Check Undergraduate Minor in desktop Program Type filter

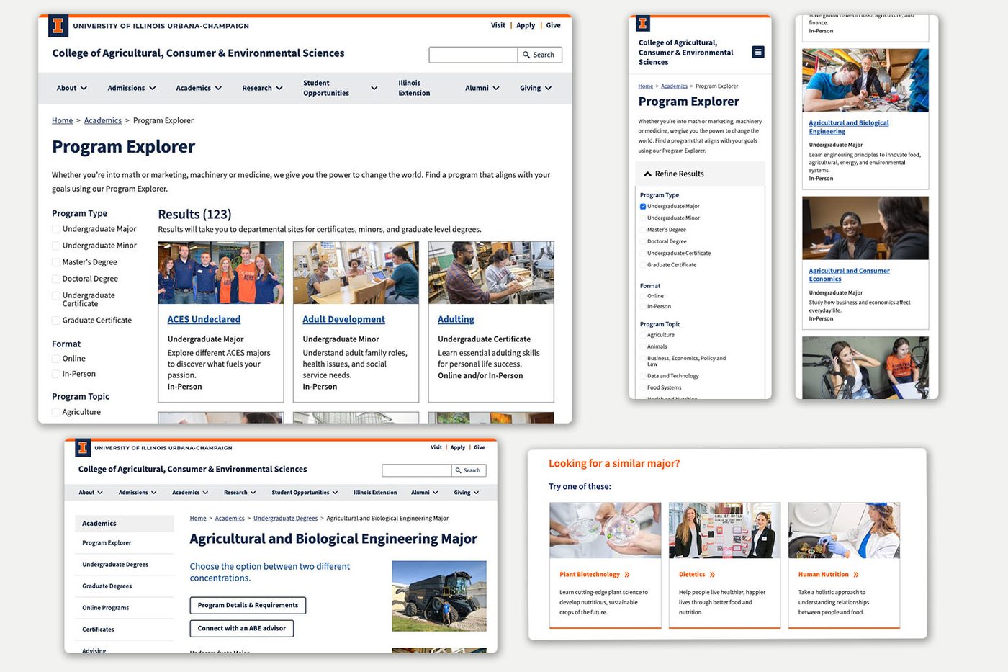pyautogui.click(x=56, y=246)
